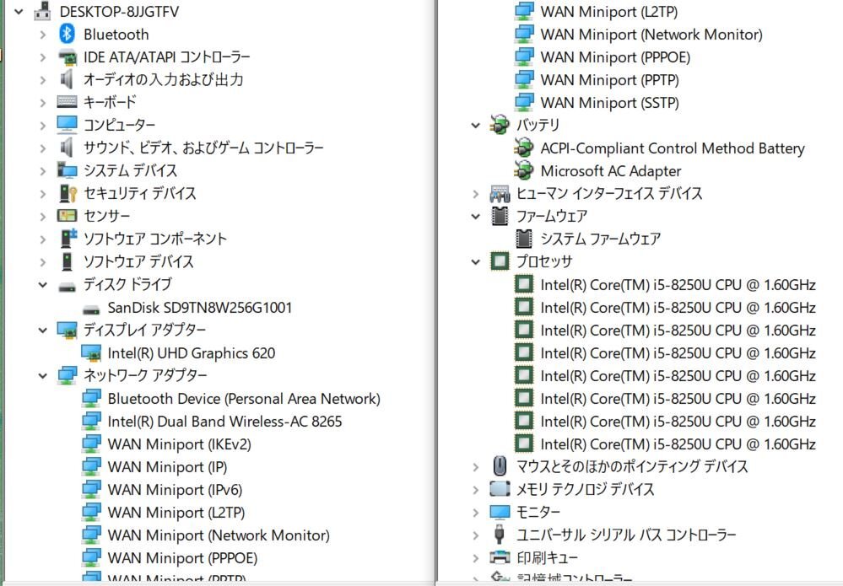Viewport: 843px width, 586px height.
Task: Click the DESKTOP-8JJGTFV computer icon
Action: tap(42, 11)
